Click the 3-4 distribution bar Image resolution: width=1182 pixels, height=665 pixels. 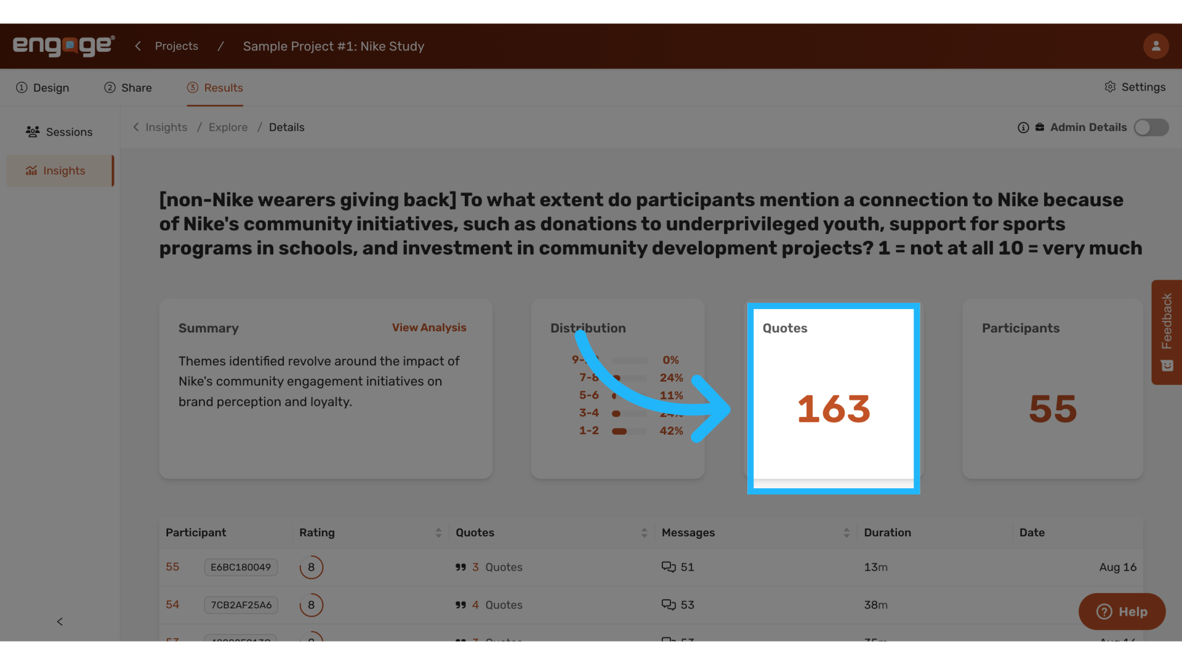pyautogui.click(x=629, y=413)
